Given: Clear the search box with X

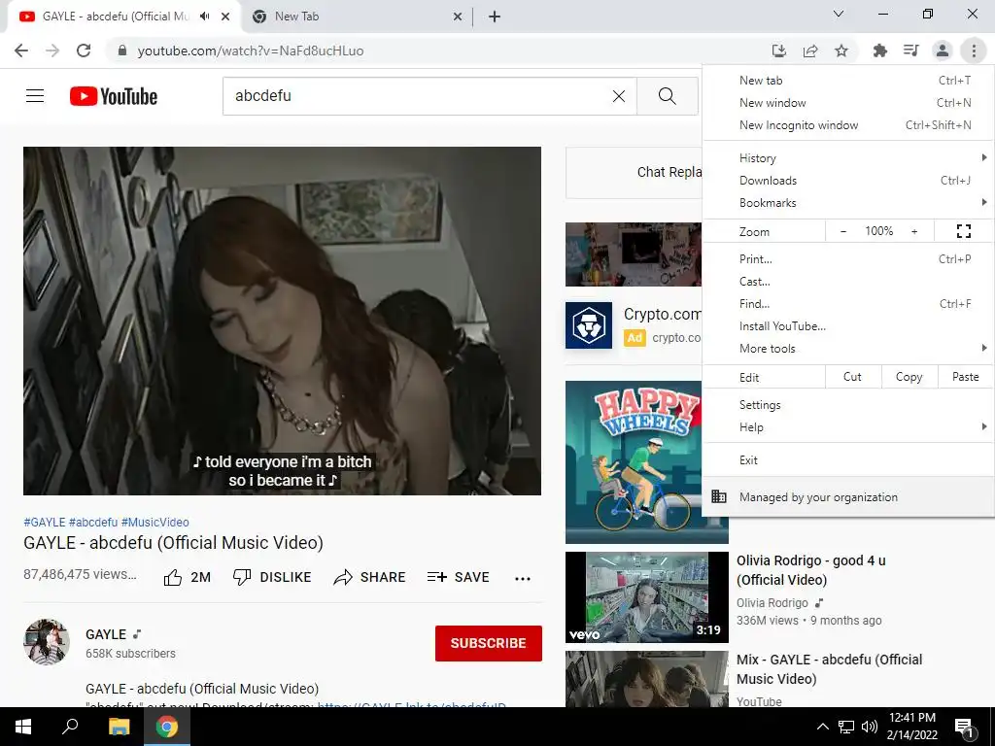Looking at the screenshot, I should tap(619, 96).
